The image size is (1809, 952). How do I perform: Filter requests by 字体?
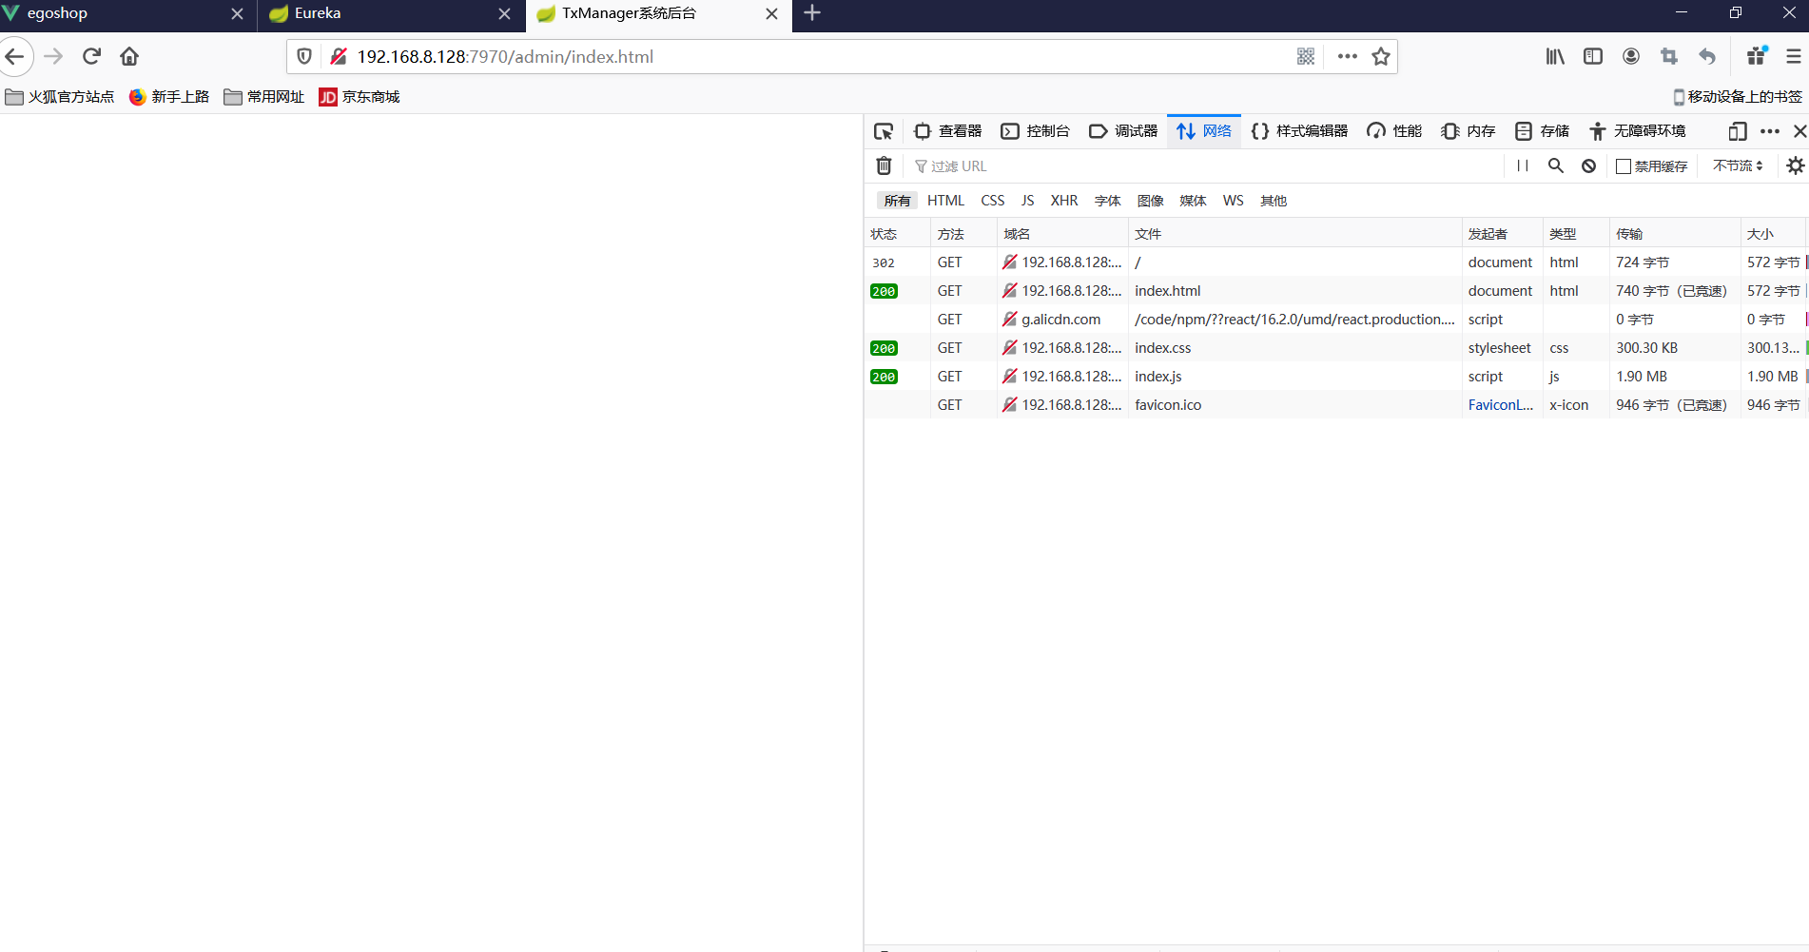(x=1108, y=201)
